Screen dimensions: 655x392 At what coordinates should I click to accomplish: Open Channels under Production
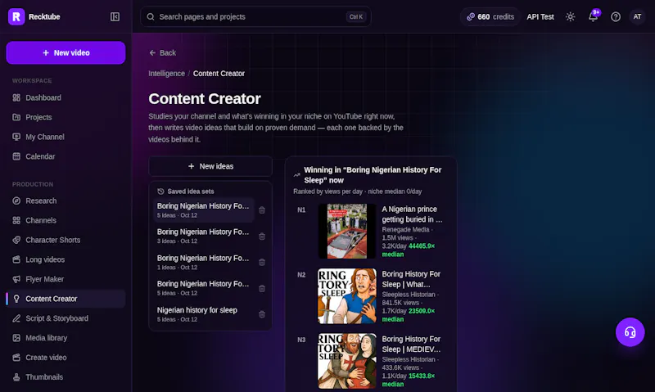pos(65,220)
